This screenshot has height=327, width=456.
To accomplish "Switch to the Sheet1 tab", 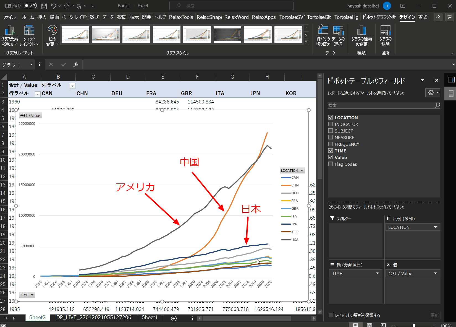I will pyautogui.click(x=150, y=317).
